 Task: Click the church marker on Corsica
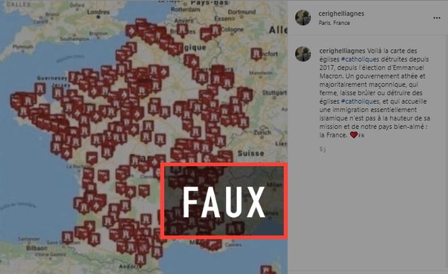click(267, 270)
